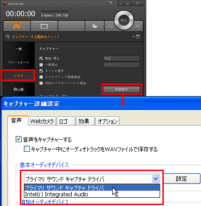Switch to the オプション tab
The image size is (201, 206).
(108, 121)
